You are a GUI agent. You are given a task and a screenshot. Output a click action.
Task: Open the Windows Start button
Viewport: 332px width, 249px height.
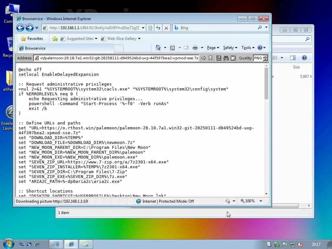point(8,244)
